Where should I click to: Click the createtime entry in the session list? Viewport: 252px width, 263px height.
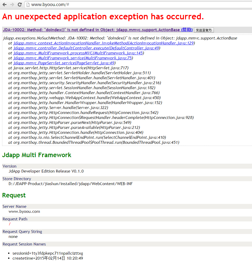tap(48, 258)
